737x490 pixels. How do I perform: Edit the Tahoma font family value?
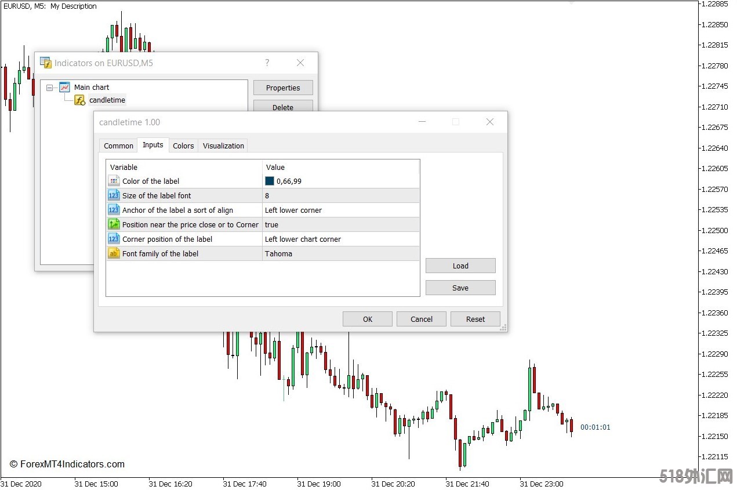point(341,253)
